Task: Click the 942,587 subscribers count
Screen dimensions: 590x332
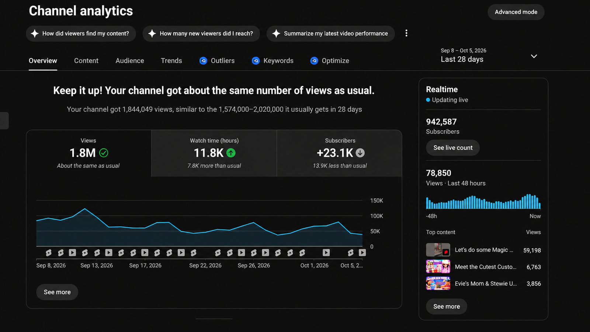Action: (x=441, y=122)
